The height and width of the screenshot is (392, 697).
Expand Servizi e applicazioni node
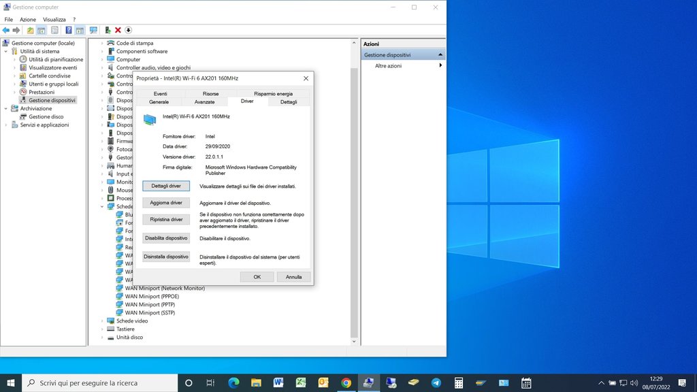coord(5,125)
